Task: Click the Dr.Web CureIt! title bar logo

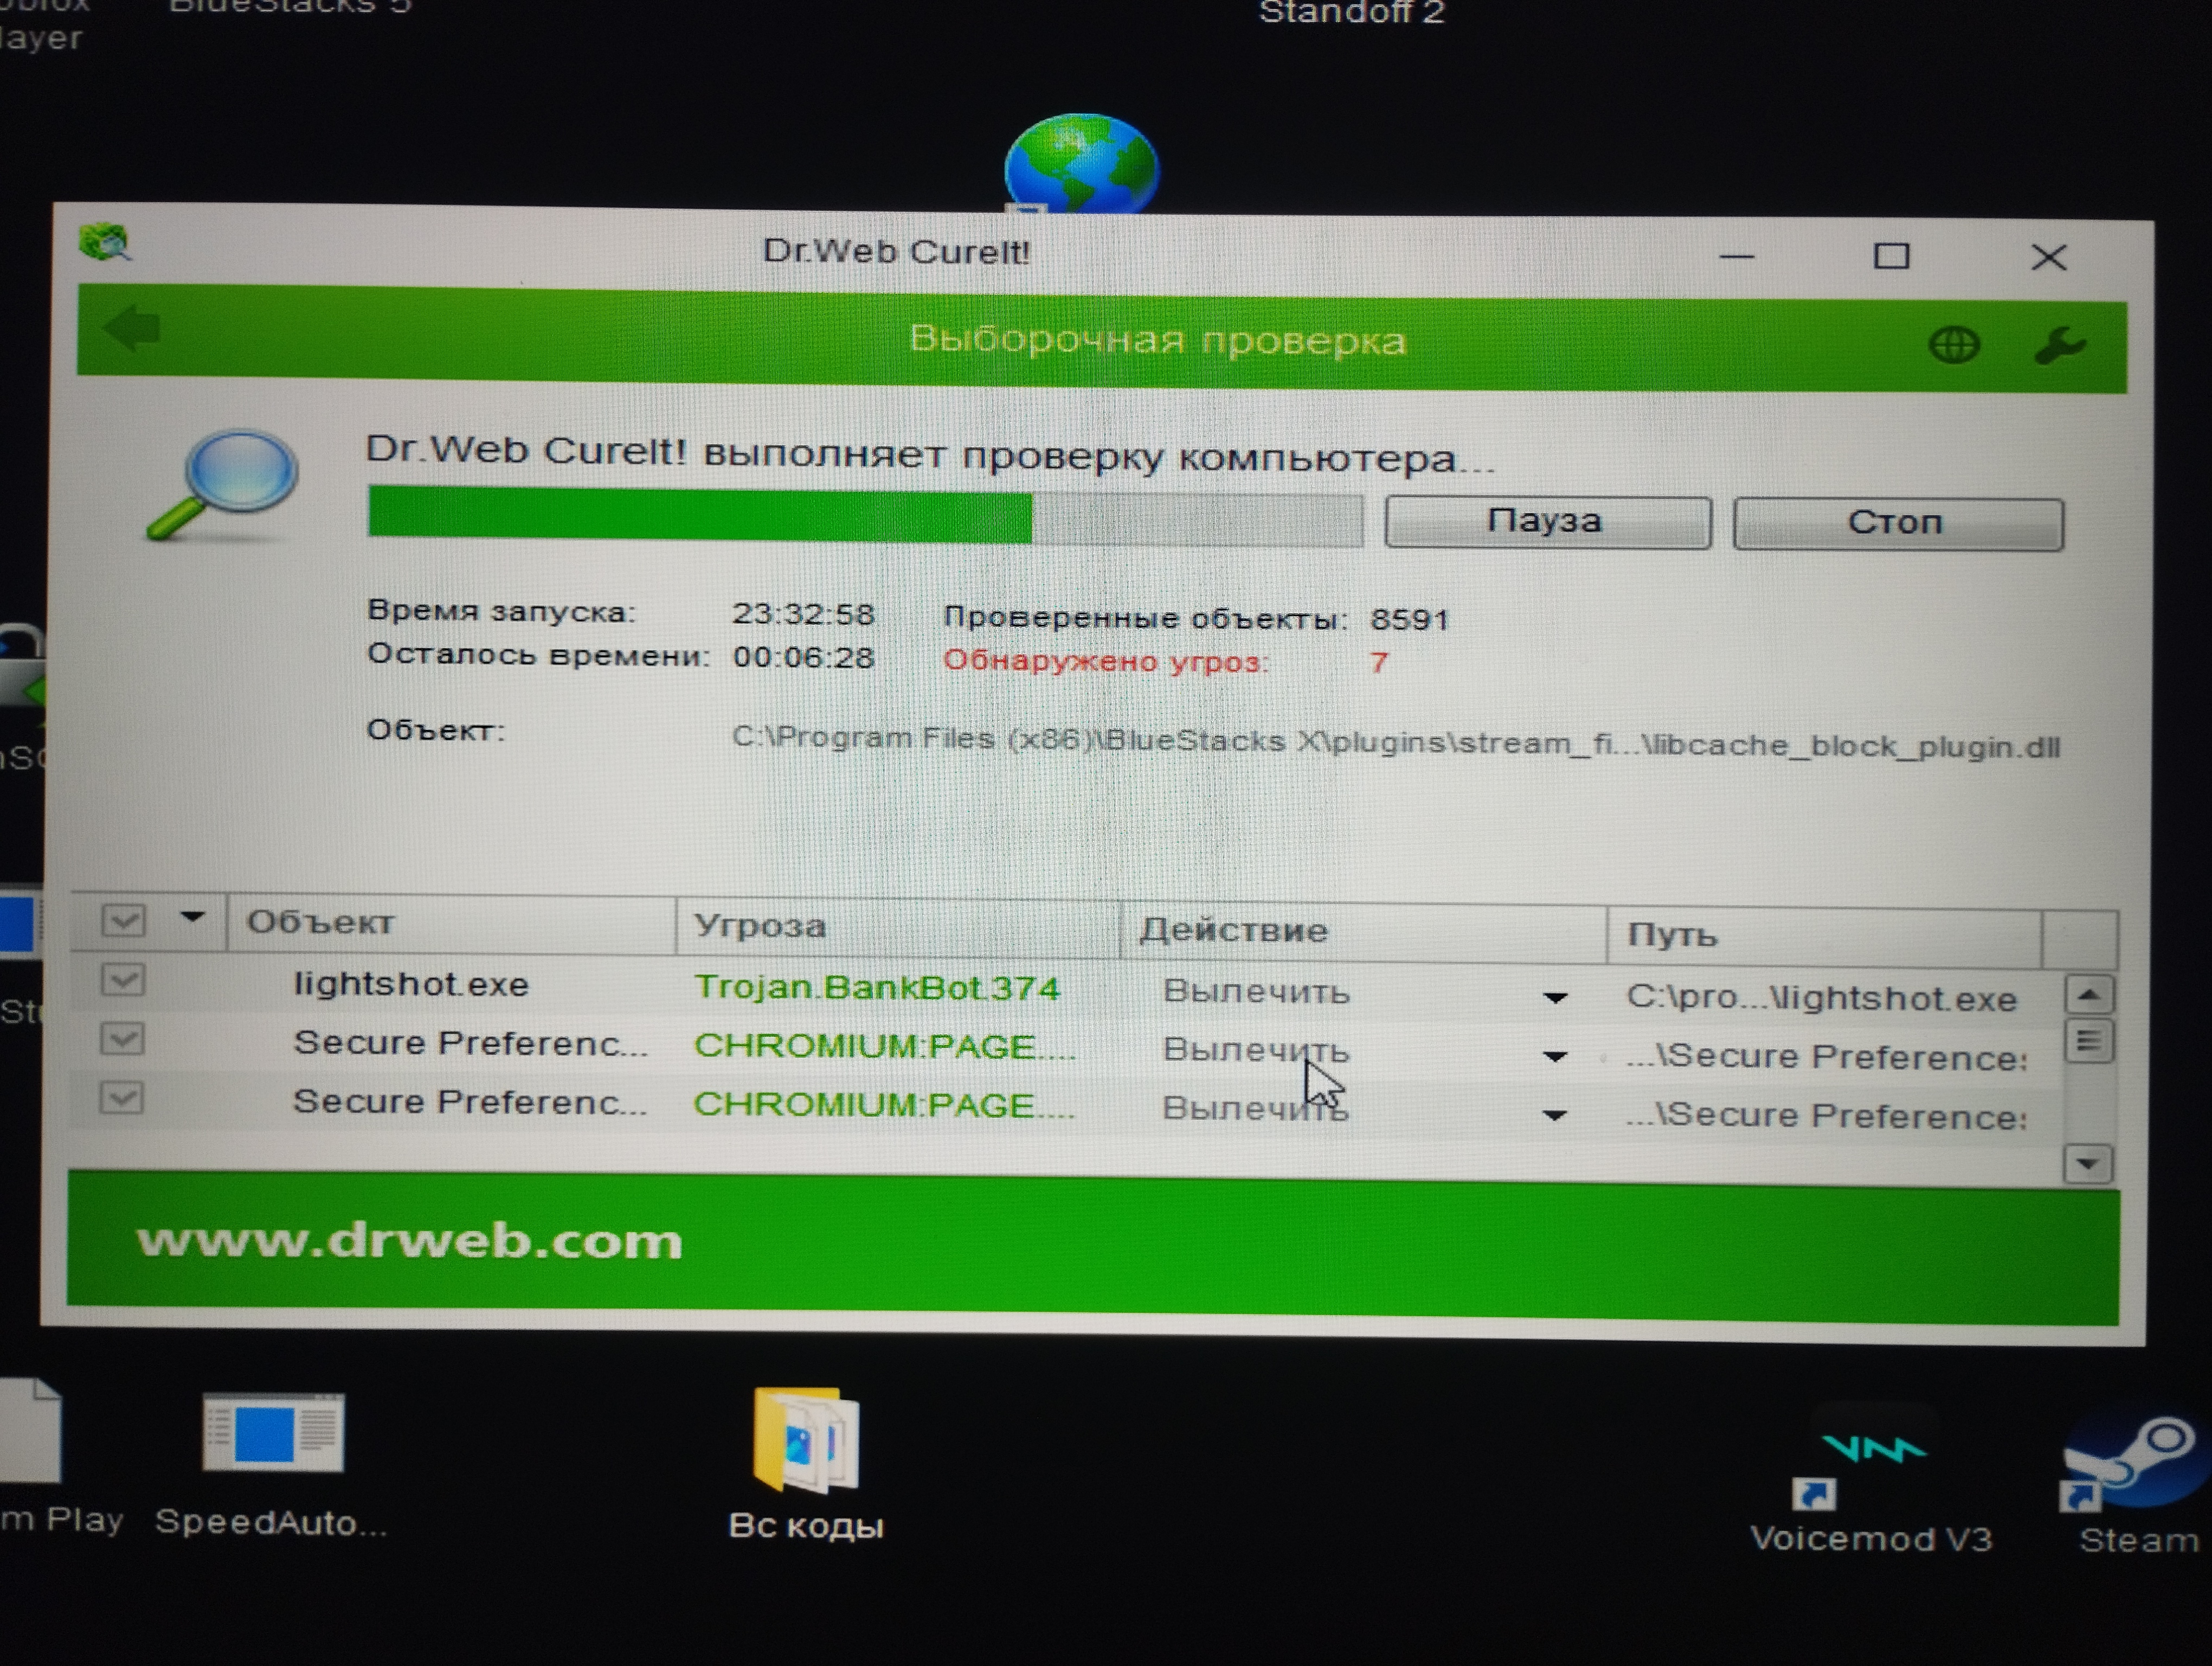Action: [105, 242]
